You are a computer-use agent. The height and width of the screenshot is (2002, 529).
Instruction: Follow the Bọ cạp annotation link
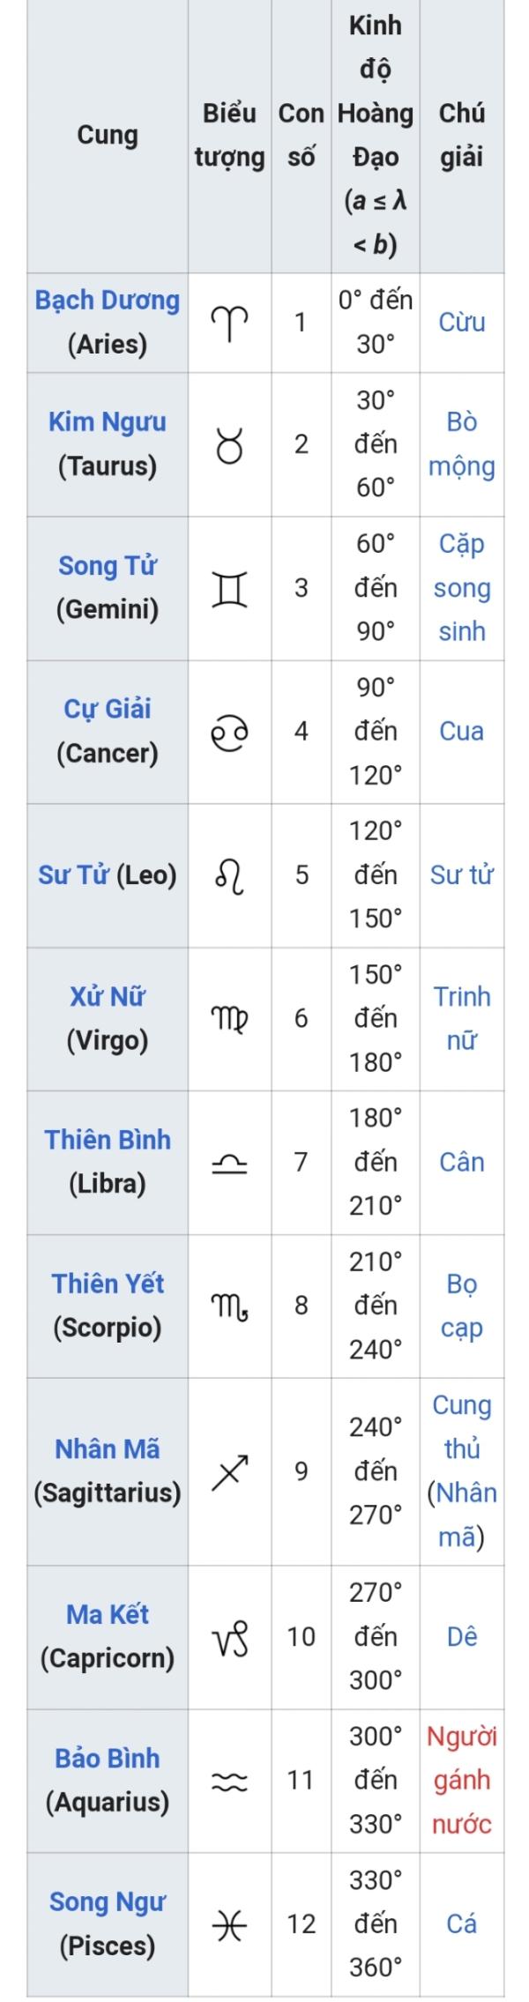pos(462,1306)
